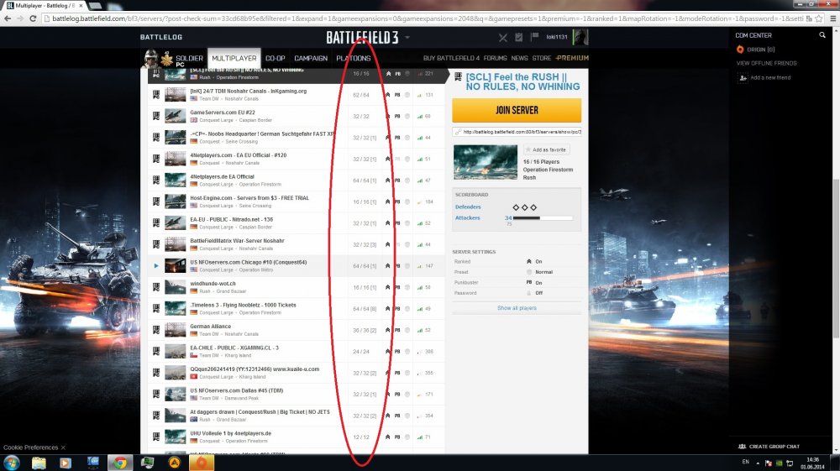Click the Create Group Chat people icon
Image resolution: width=840 pixels, height=471 pixels.
(x=742, y=447)
